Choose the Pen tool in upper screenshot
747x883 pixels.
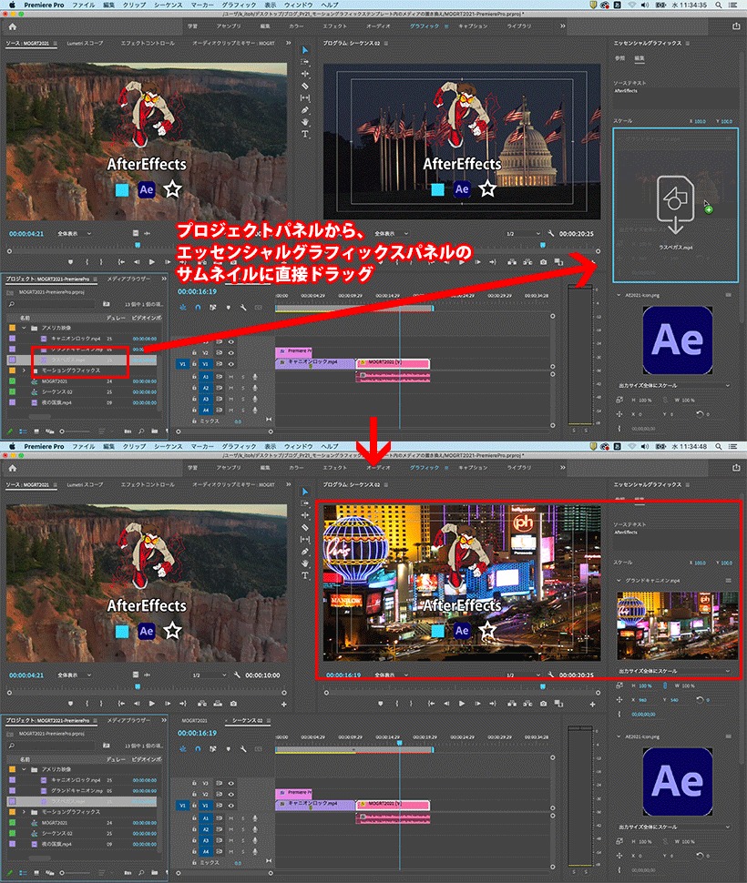pyautogui.click(x=305, y=110)
